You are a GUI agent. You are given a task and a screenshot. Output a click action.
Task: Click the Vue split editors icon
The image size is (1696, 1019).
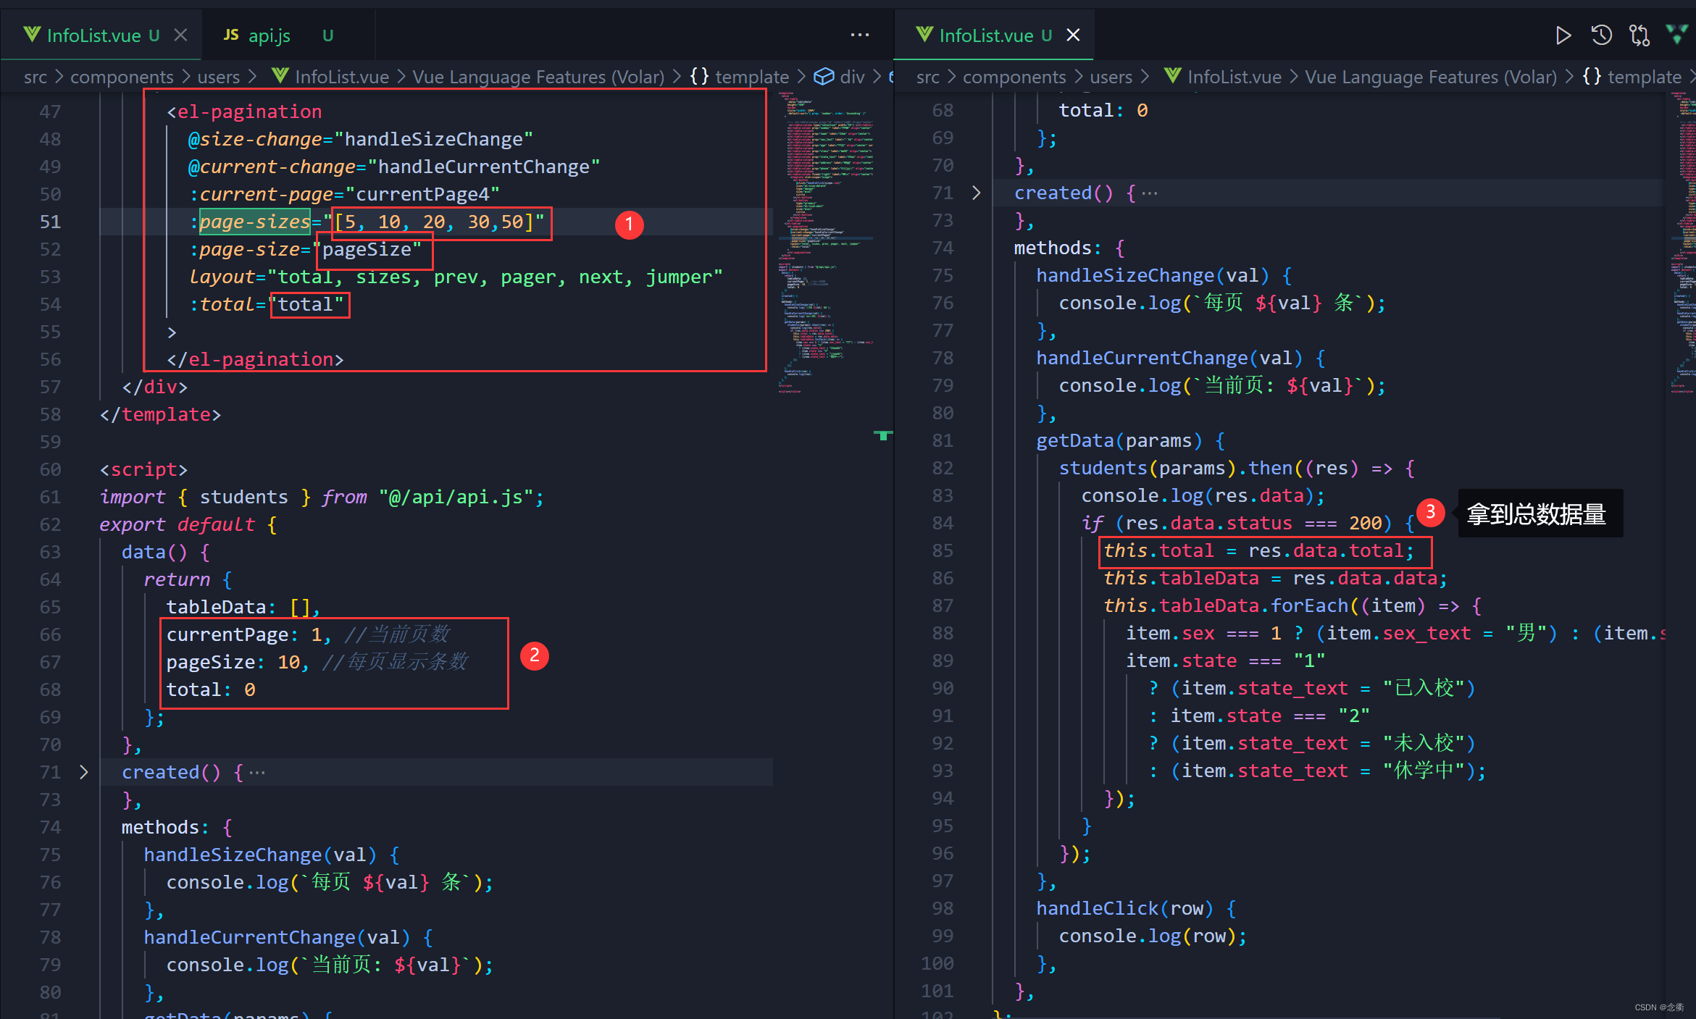point(1676,34)
